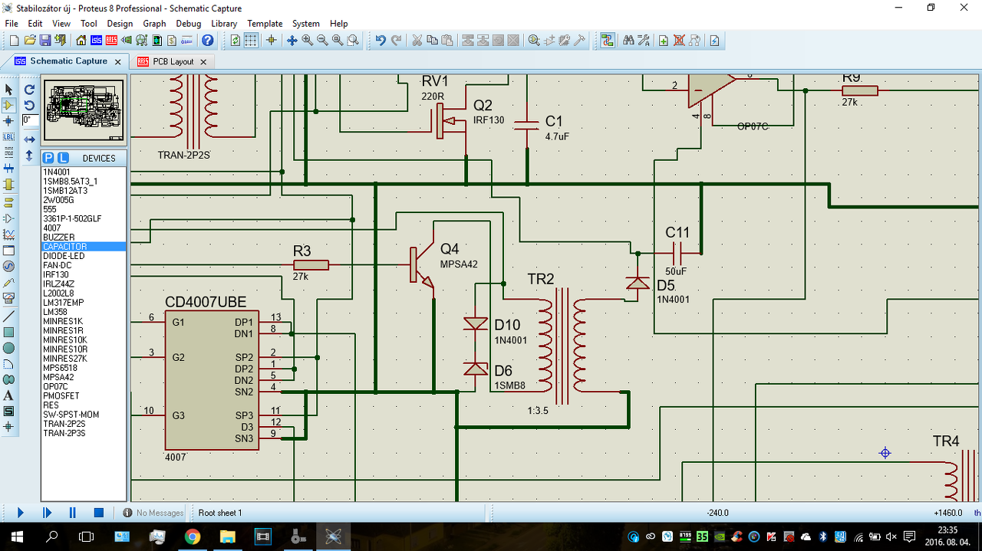
Task: Select MPSA42 in devices list
Action: pos(84,377)
